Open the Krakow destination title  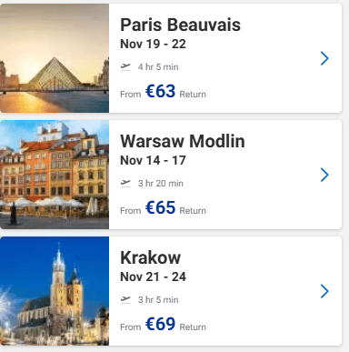[x=150, y=257]
